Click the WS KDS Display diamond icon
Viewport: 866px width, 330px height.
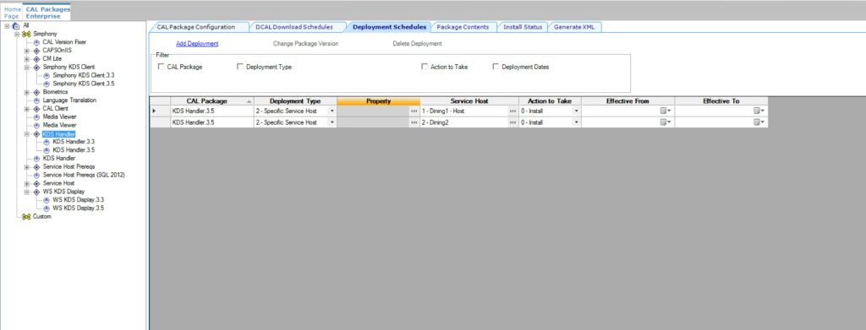(x=36, y=192)
